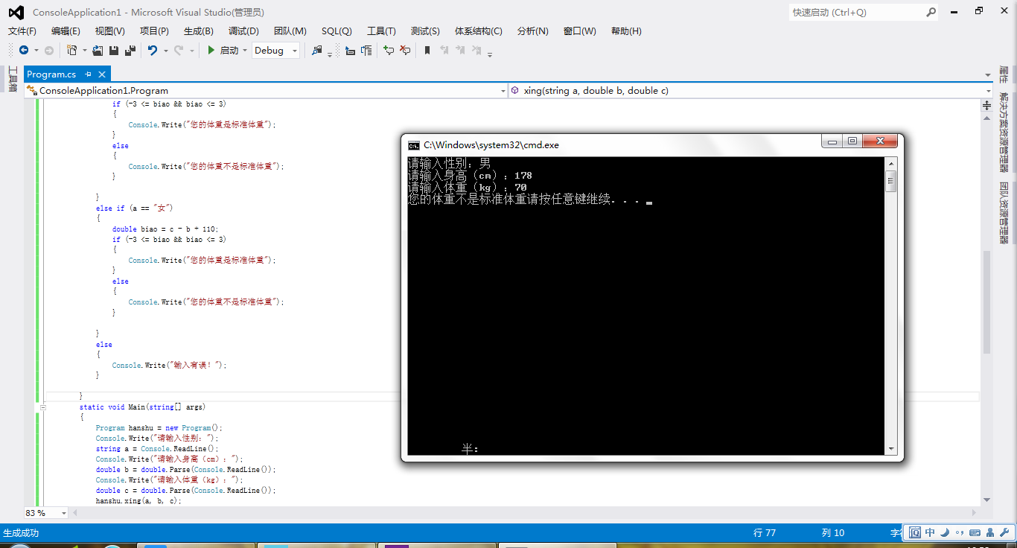Image resolution: width=1017 pixels, height=548 pixels.
Task: Click the Undo arrow icon
Action: [x=153, y=51]
